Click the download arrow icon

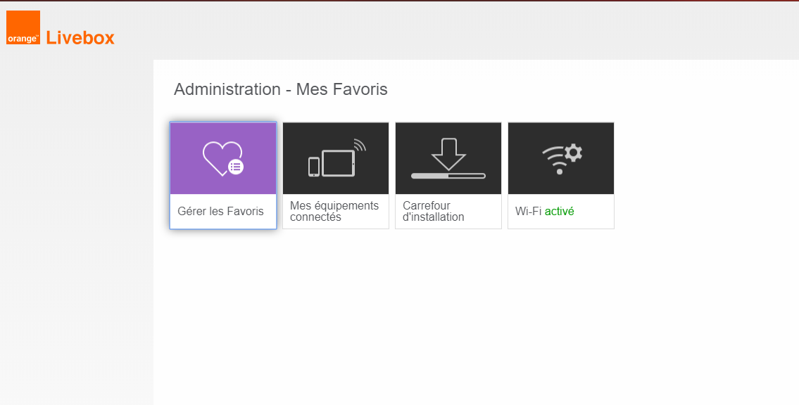pyautogui.click(x=448, y=154)
